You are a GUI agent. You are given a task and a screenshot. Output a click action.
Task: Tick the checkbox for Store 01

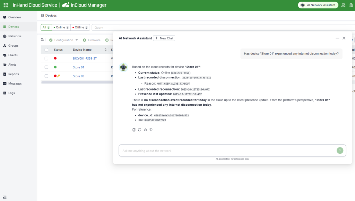46,67
